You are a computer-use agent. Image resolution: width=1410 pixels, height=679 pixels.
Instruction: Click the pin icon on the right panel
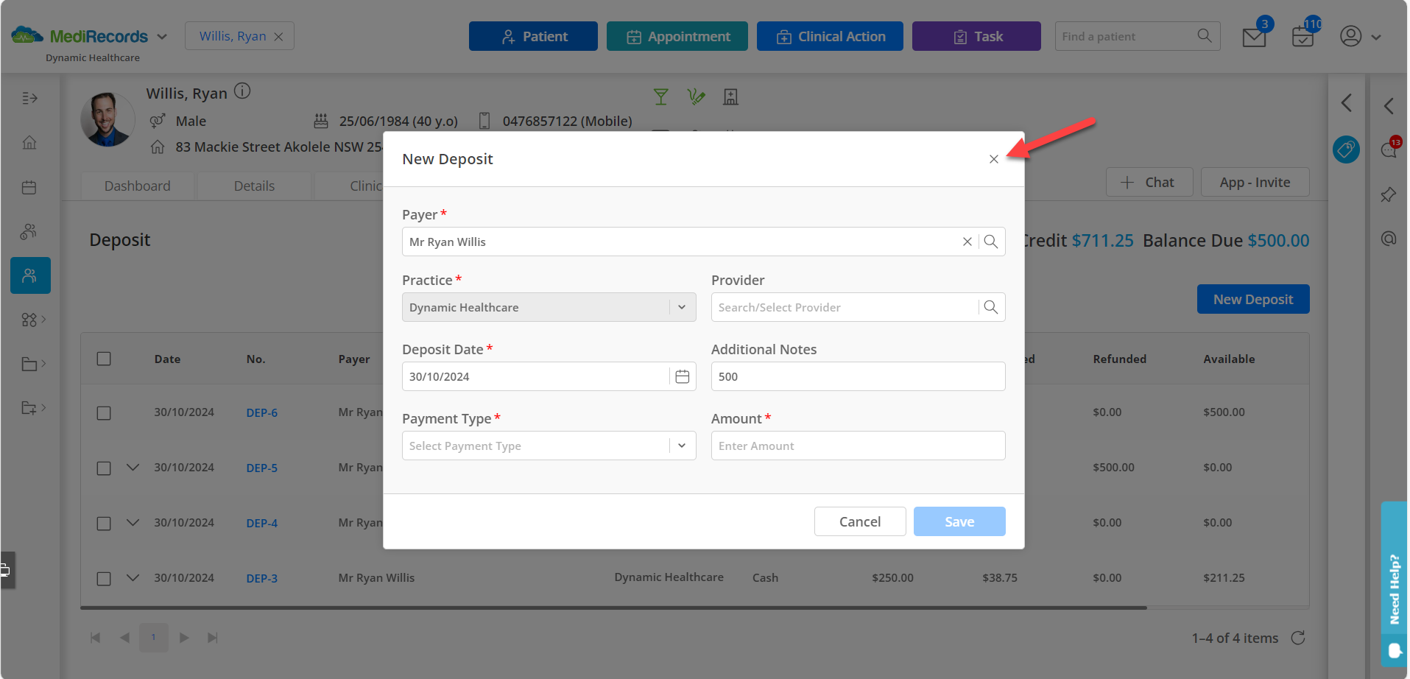pyautogui.click(x=1389, y=194)
